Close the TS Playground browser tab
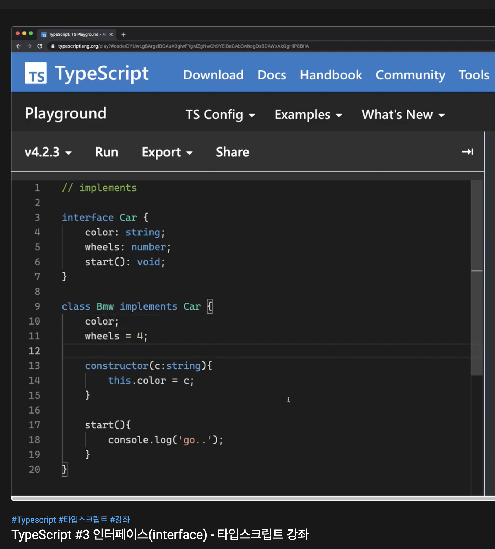This screenshot has height=549, width=495. tap(111, 34)
